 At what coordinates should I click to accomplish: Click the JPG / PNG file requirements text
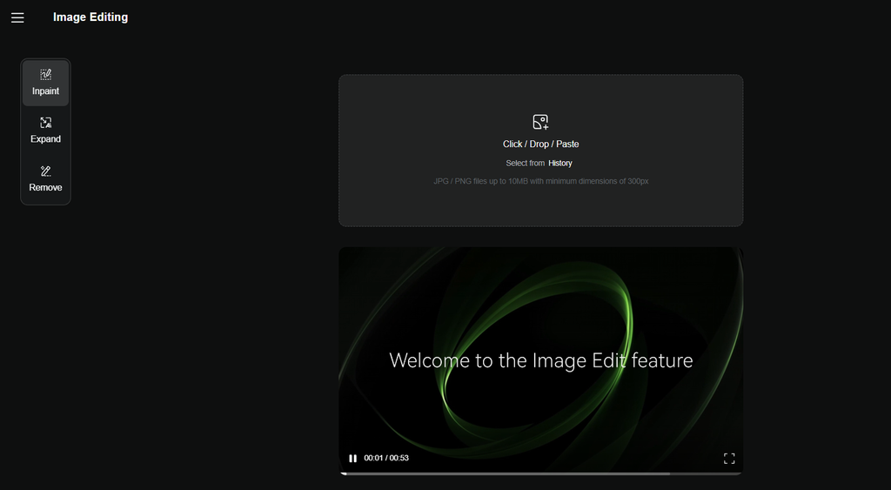pos(540,181)
